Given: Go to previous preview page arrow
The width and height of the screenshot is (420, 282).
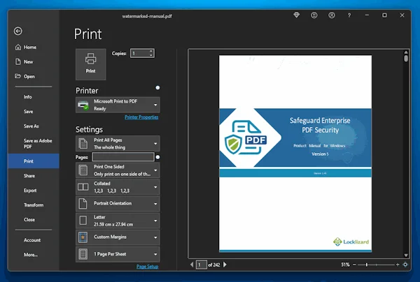Looking at the screenshot, I should (192, 265).
